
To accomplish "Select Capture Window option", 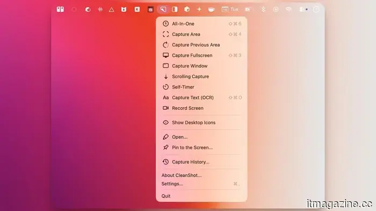I will [201, 66].
